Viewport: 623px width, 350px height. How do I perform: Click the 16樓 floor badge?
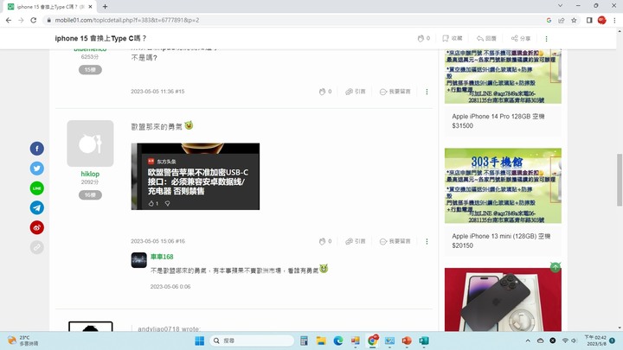pyautogui.click(x=90, y=194)
